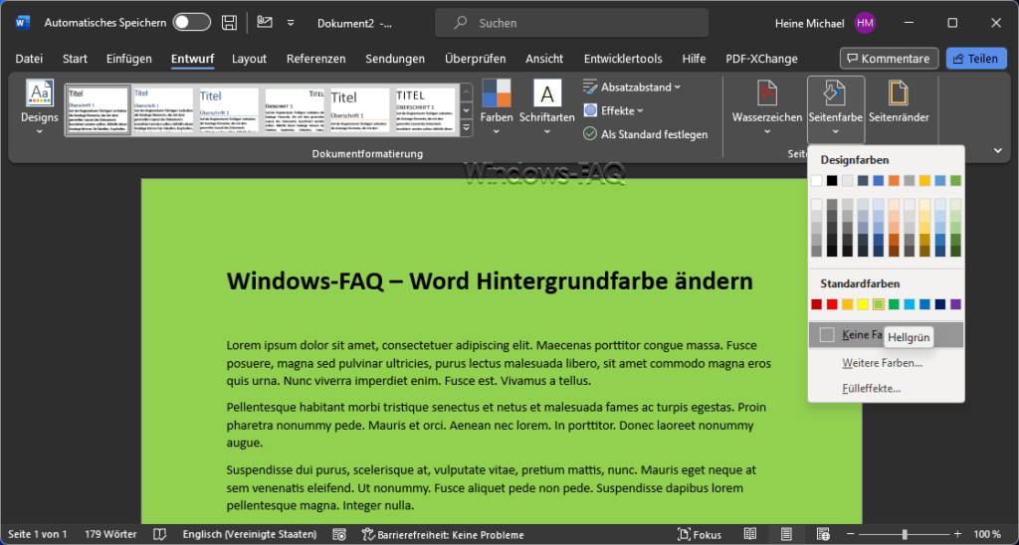Screen dimensions: 1019x545
Task: Click Als Standard festlegen checkmark icon
Action: (x=590, y=134)
